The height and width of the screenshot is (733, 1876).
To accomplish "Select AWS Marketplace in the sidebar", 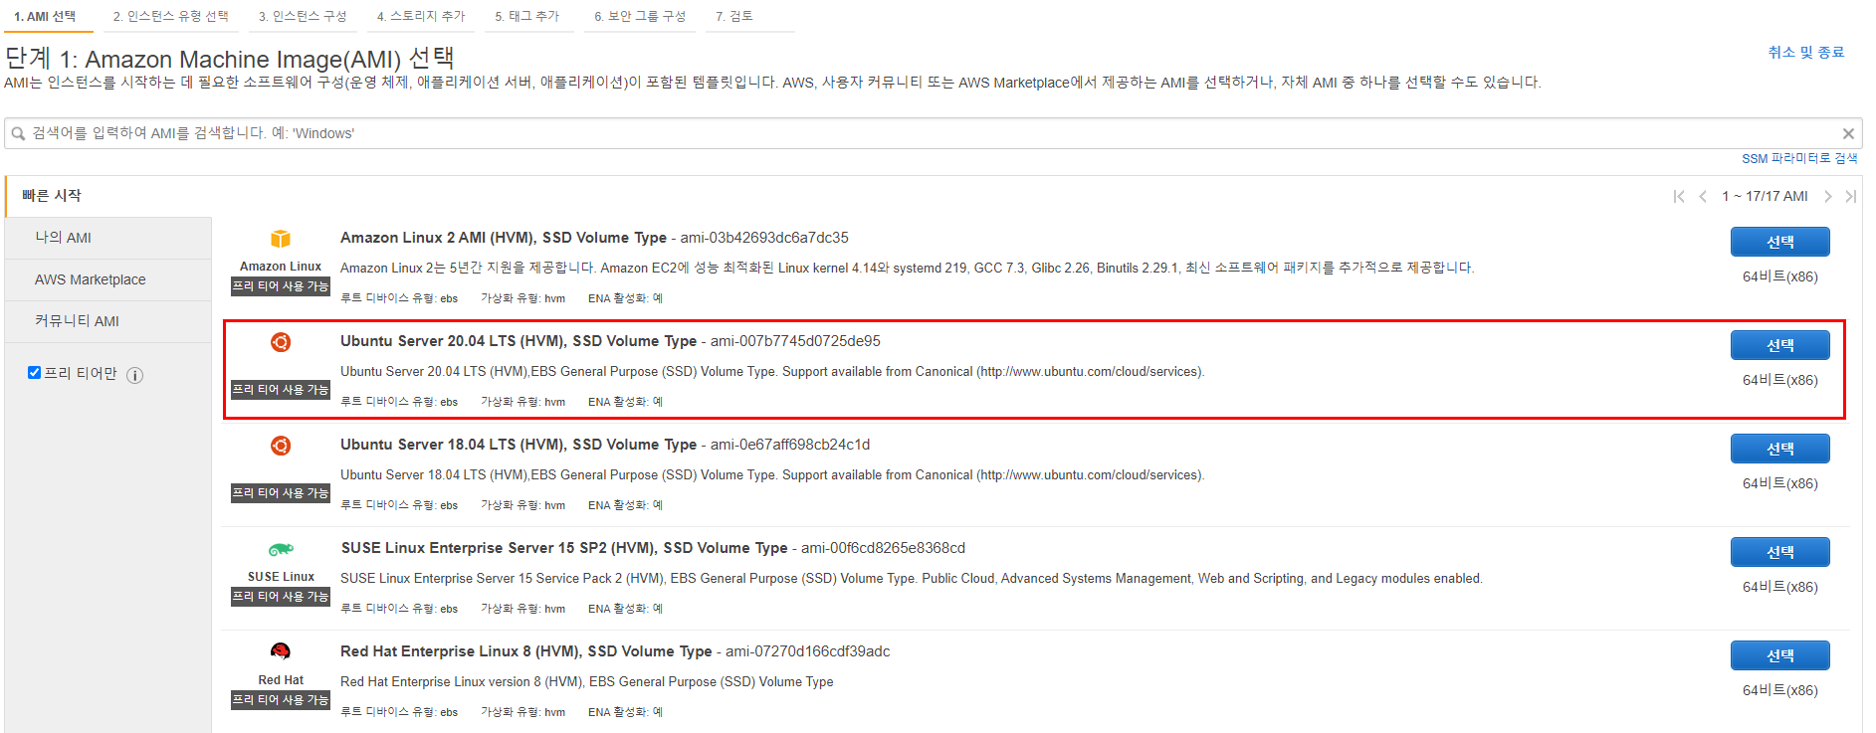I will (x=107, y=279).
